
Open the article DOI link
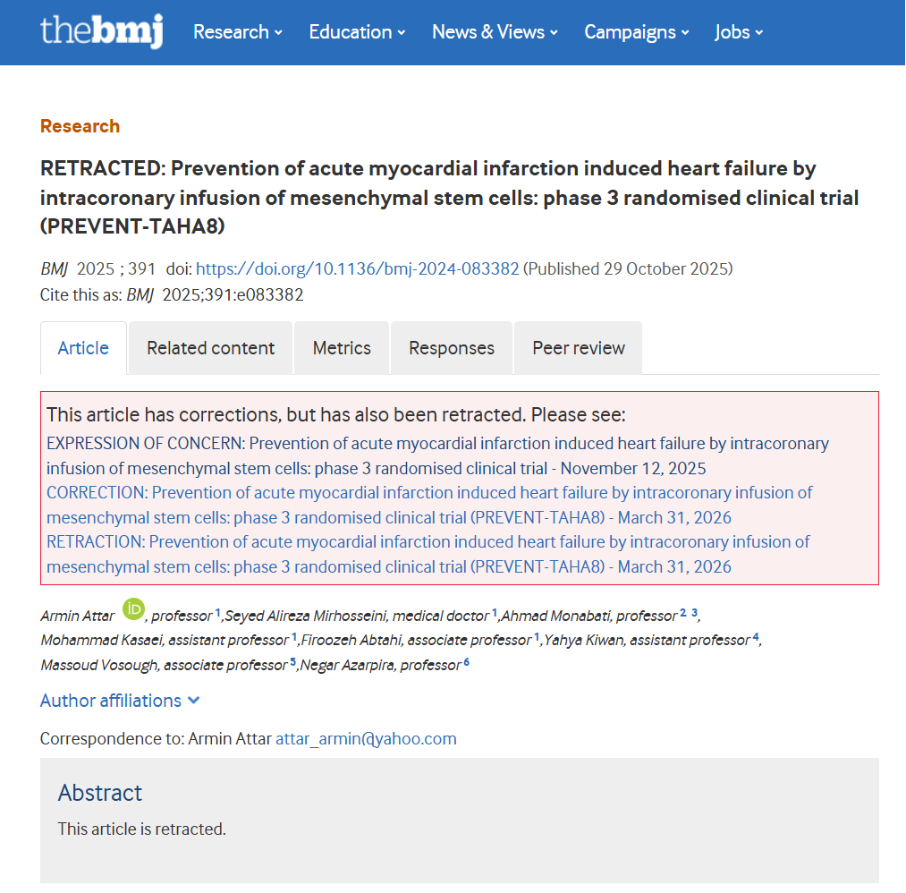[358, 268]
